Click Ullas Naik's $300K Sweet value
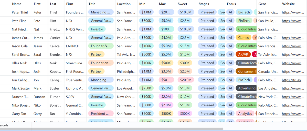Image resolution: width=307 pixels, height=131 pixels. 185,63
